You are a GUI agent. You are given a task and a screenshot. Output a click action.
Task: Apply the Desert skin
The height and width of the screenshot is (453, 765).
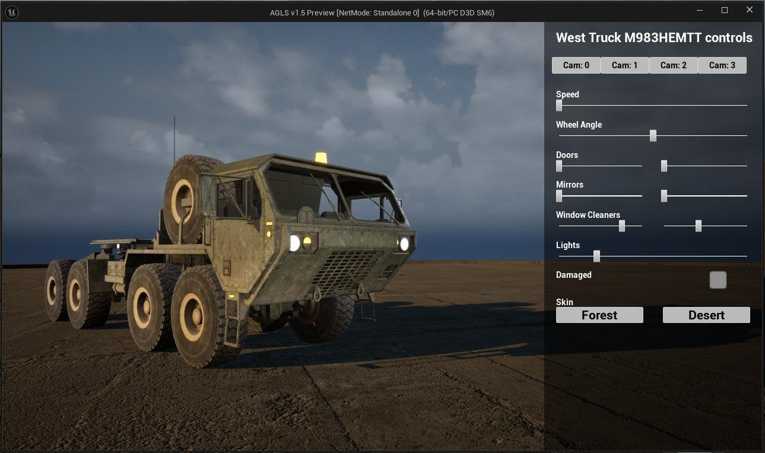tap(706, 315)
